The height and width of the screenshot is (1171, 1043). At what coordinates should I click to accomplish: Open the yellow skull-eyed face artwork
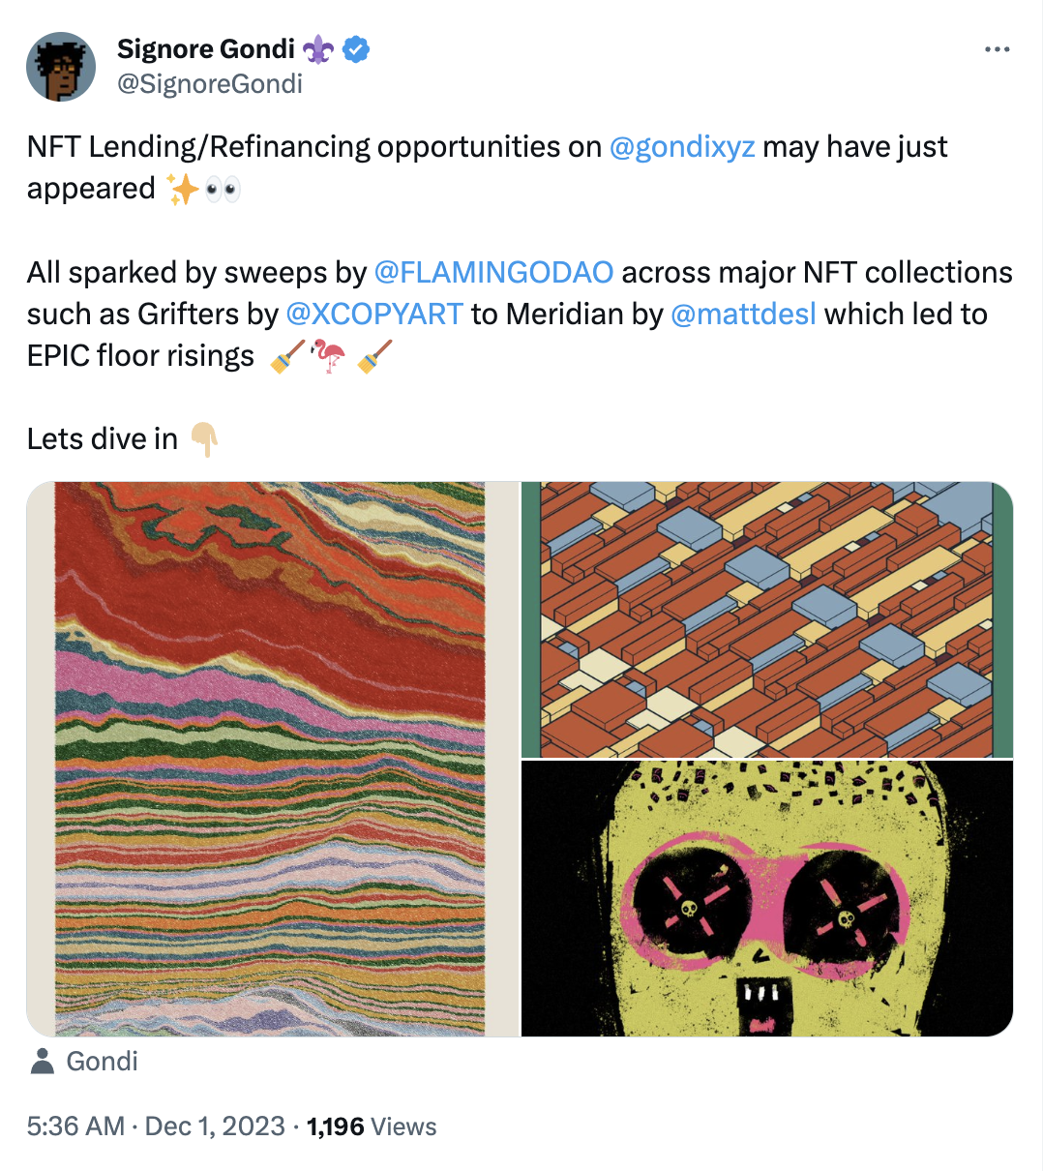767,898
